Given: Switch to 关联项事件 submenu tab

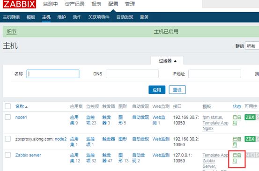Looking at the screenshot, I should pos(99,17).
